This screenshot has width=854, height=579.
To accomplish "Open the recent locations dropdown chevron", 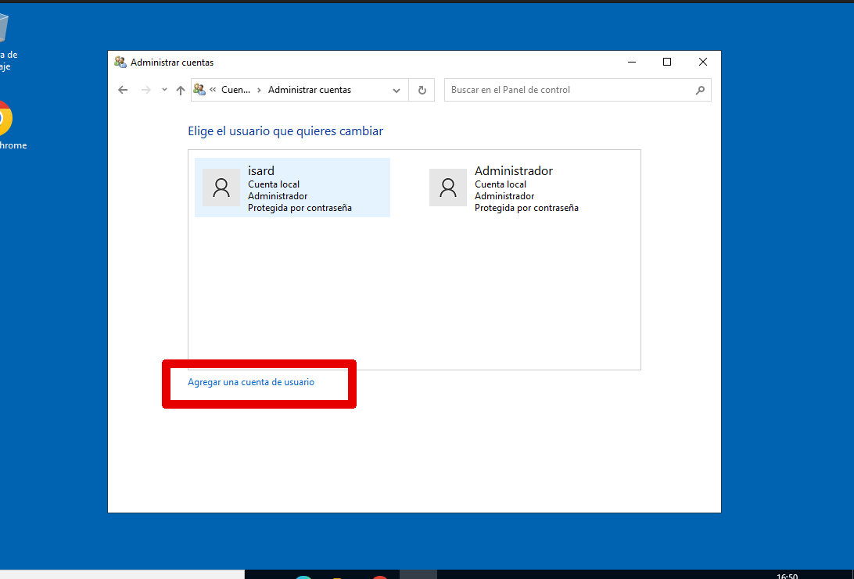I will pyautogui.click(x=164, y=90).
